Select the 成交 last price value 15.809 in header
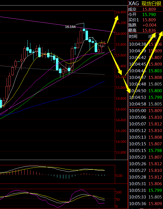163x209 pixels. coord(149,9)
